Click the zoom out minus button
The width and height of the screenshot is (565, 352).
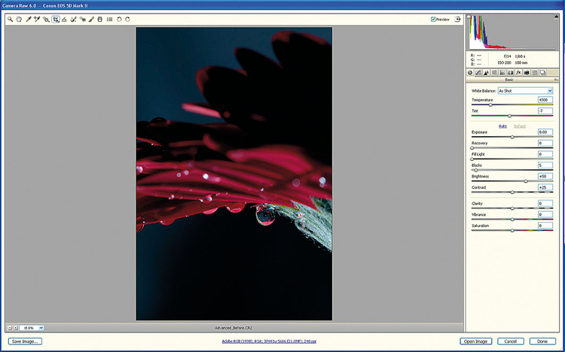tap(10, 328)
